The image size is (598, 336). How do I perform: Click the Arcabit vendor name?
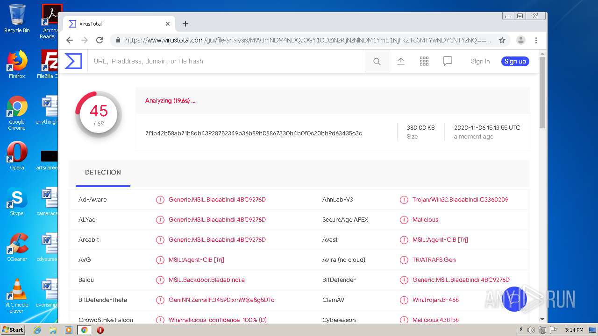coord(89,240)
